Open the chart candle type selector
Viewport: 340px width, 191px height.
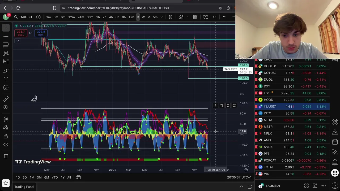point(171,17)
